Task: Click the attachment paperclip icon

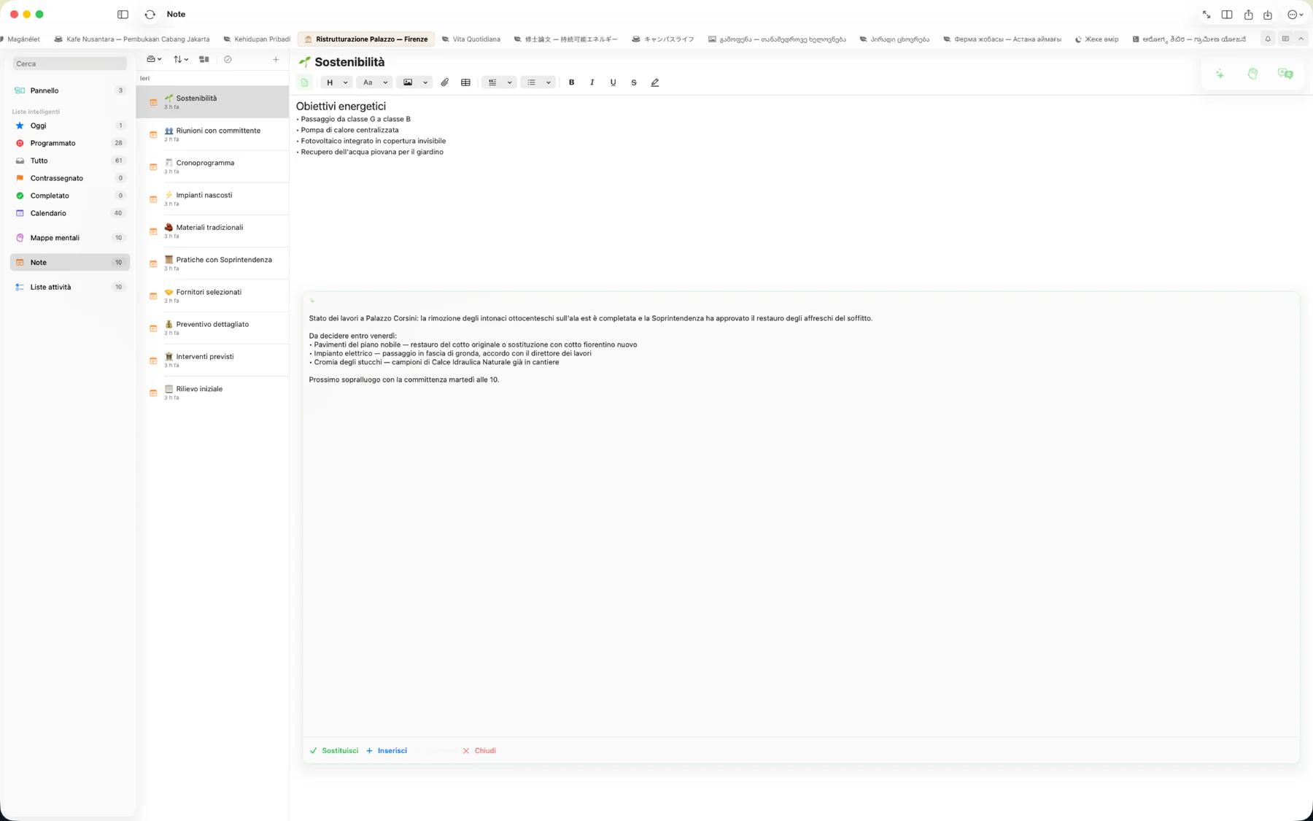Action: pyautogui.click(x=444, y=82)
